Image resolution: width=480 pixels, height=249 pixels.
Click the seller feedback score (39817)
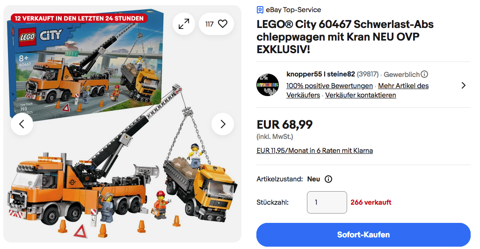pos(368,74)
